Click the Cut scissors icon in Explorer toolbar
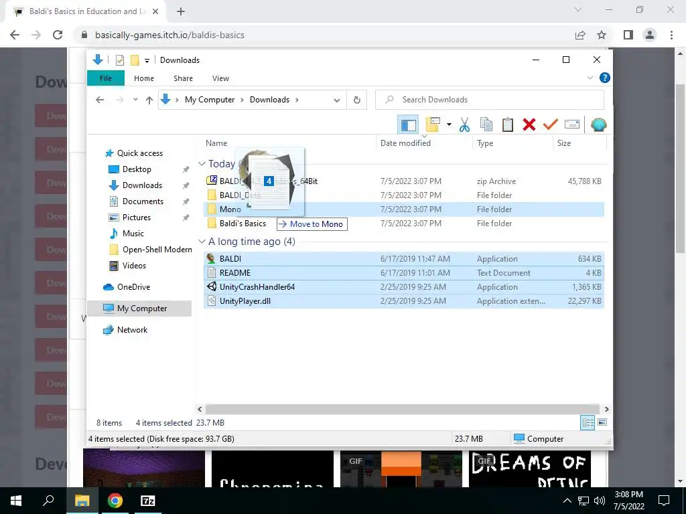The width and height of the screenshot is (686, 514). 464,125
